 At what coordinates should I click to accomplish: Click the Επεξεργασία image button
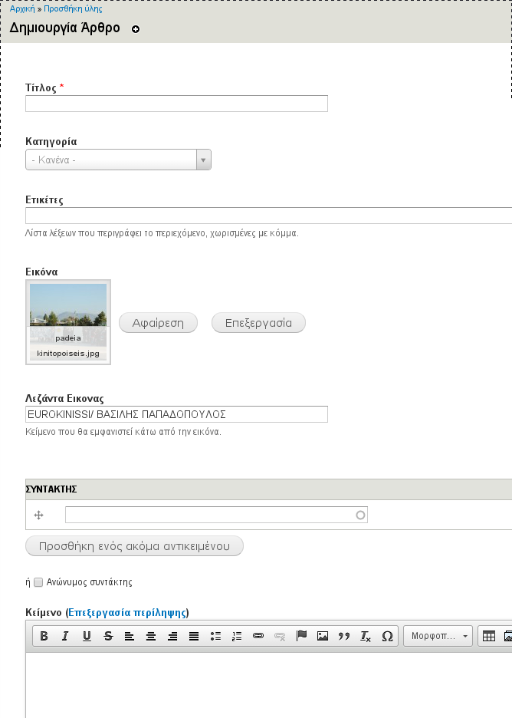click(x=258, y=323)
